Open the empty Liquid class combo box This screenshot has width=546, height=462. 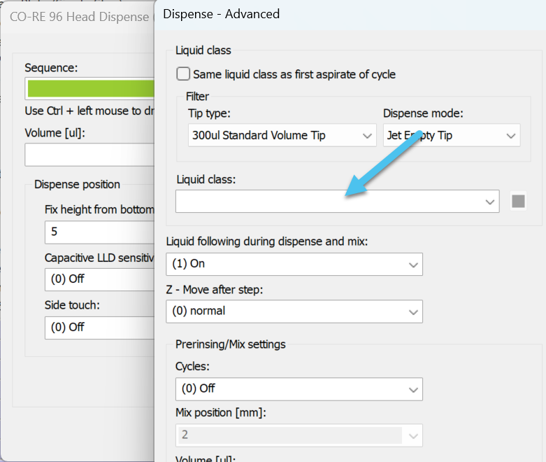pos(337,202)
